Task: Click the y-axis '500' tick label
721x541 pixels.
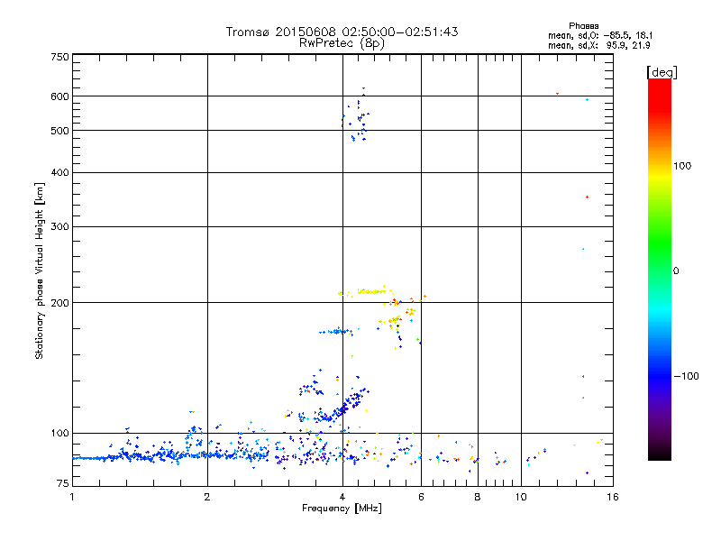Action: click(59, 131)
